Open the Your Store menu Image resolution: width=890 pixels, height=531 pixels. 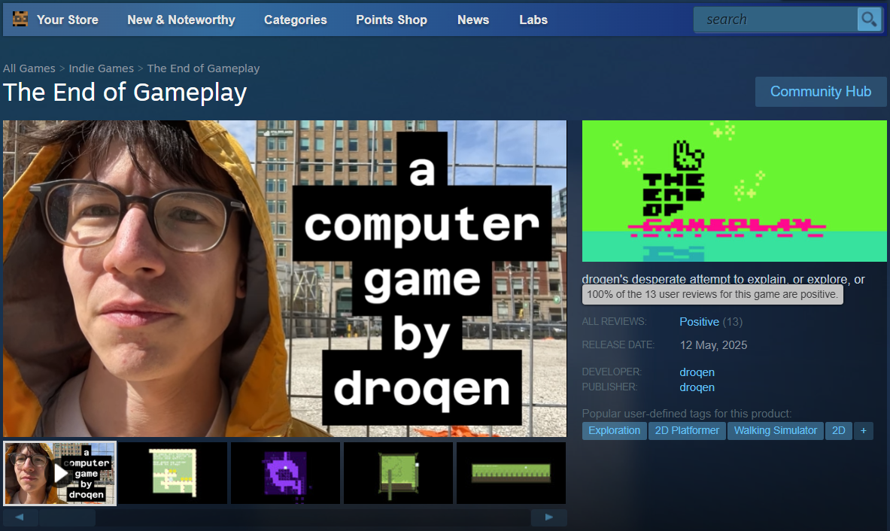tap(67, 20)
